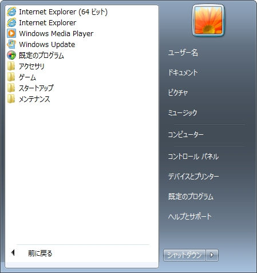Expand the アクセサリ folder label
The width and height of the screenshot is (257, 273).
pyautogui.click(x=31, y=67)
